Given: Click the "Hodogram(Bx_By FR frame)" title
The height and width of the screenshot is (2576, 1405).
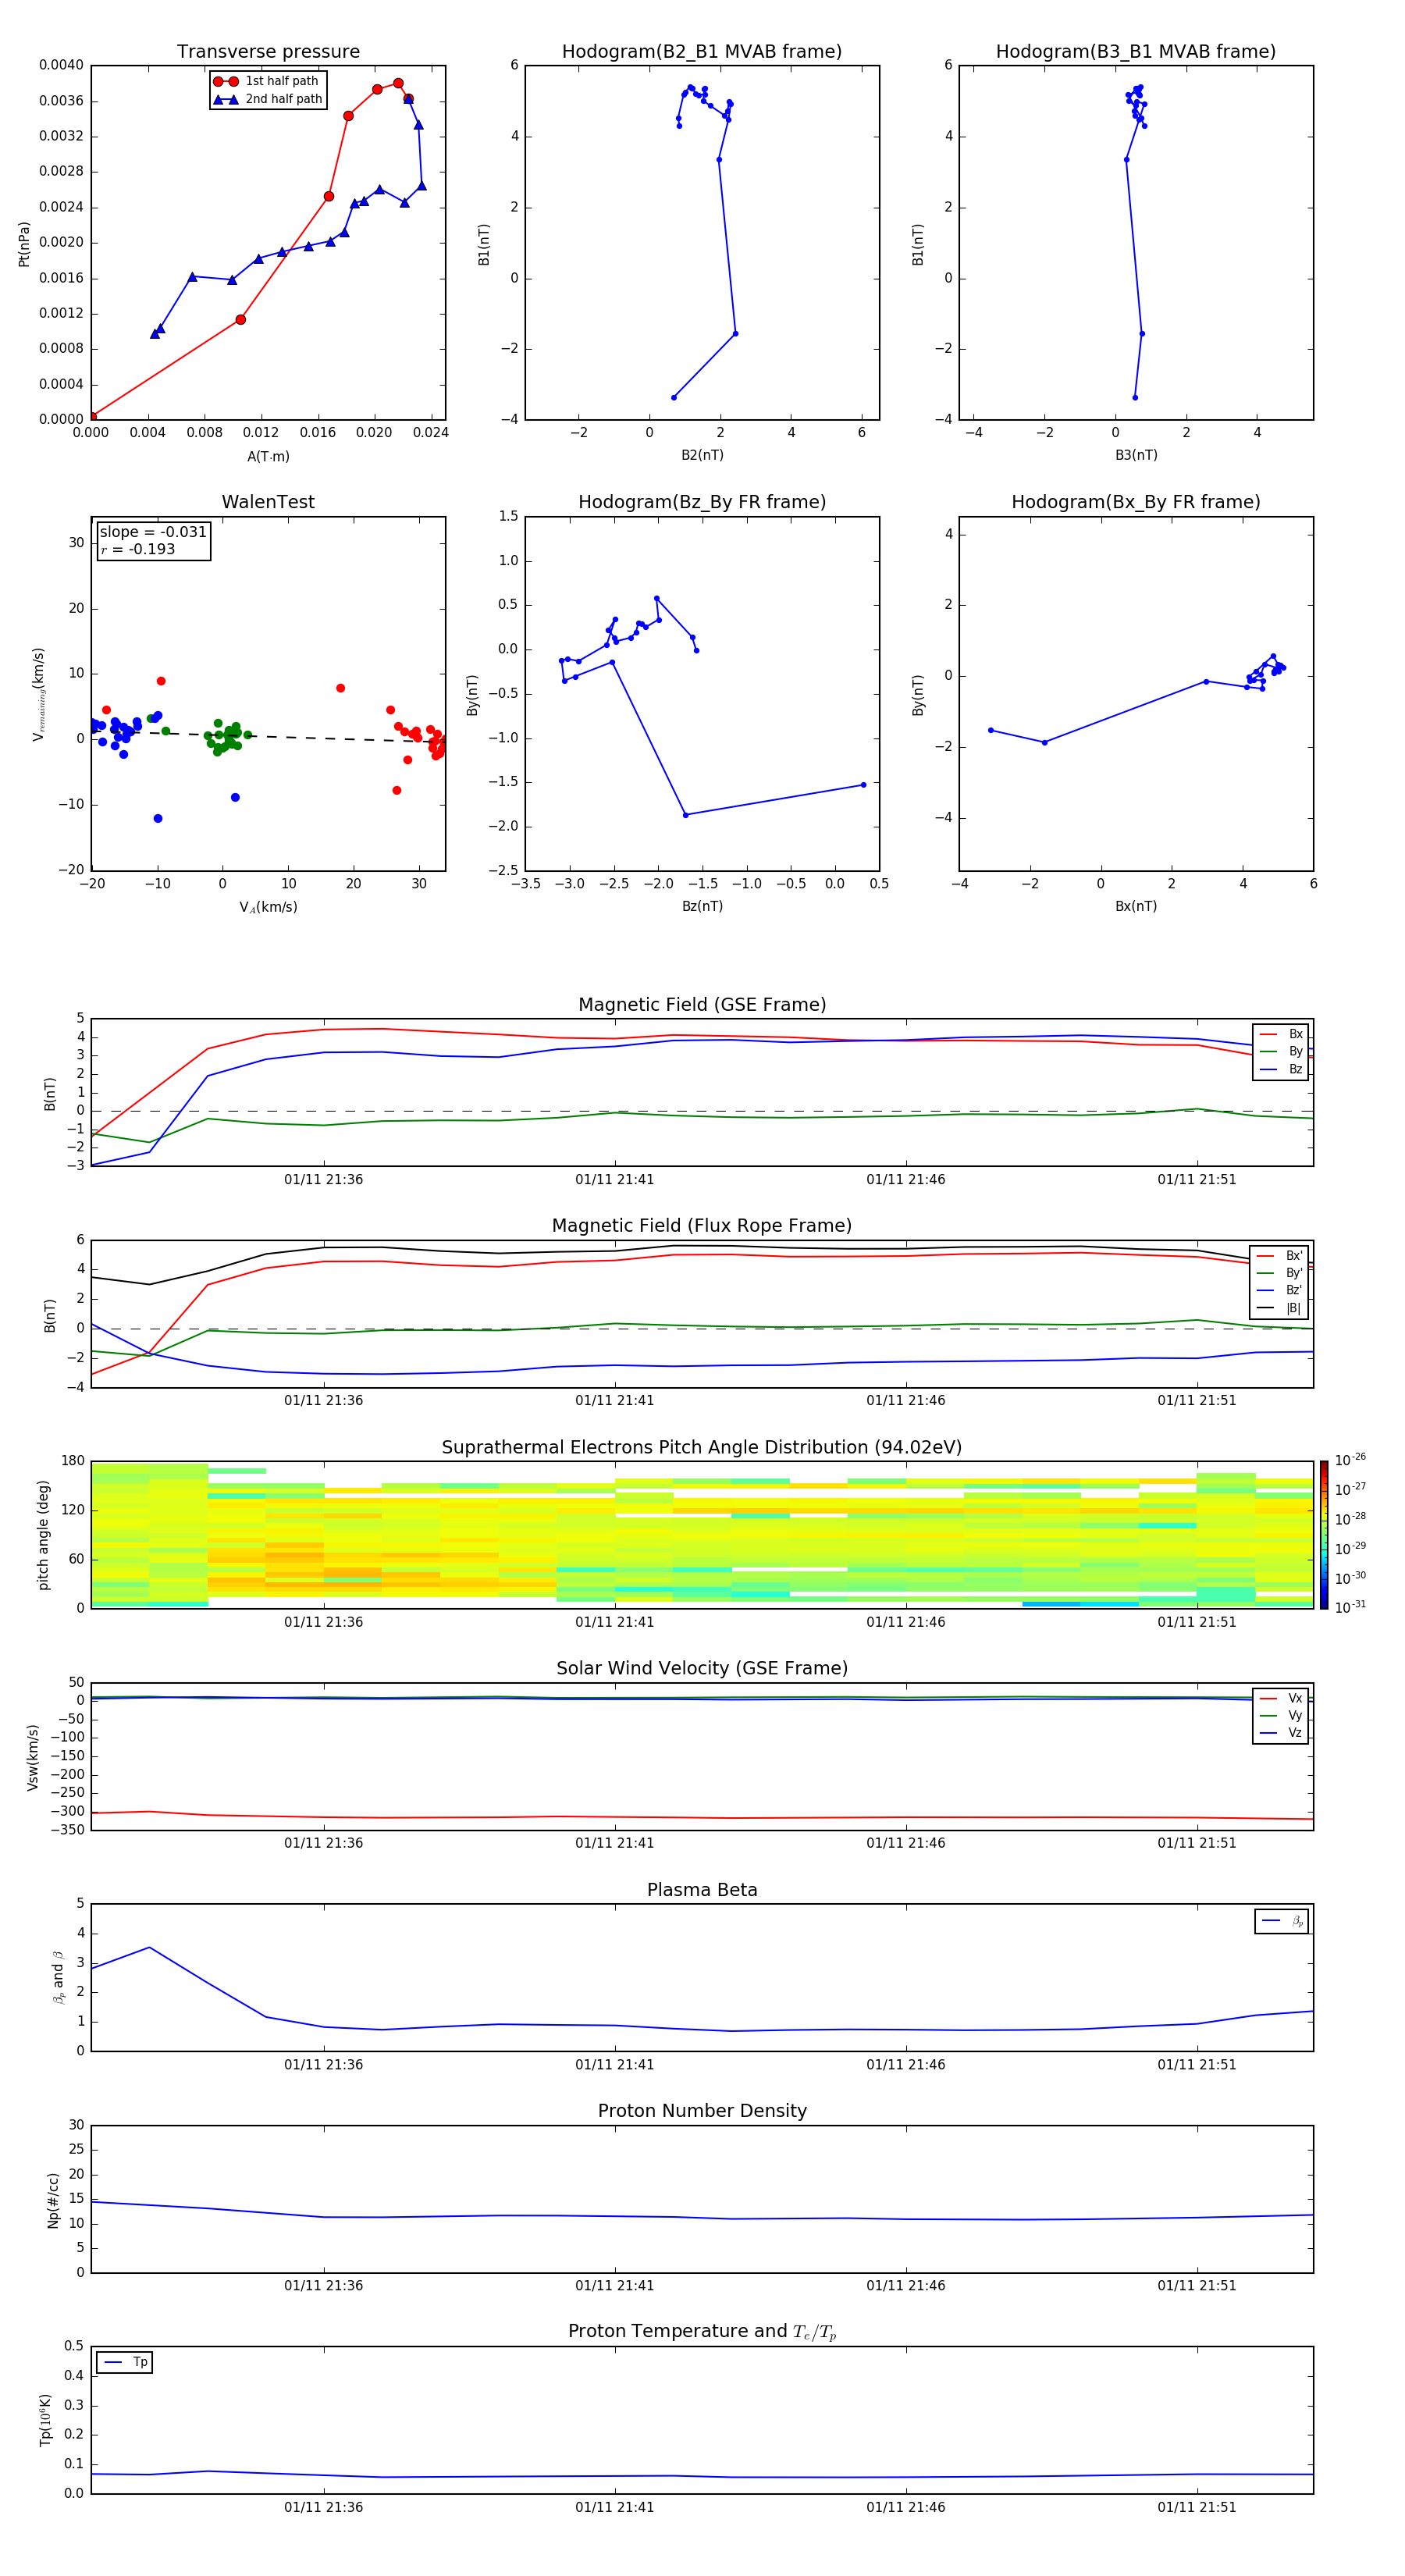Looking at the screenshot, I should pyautogui.click(x=1136, y=502).
